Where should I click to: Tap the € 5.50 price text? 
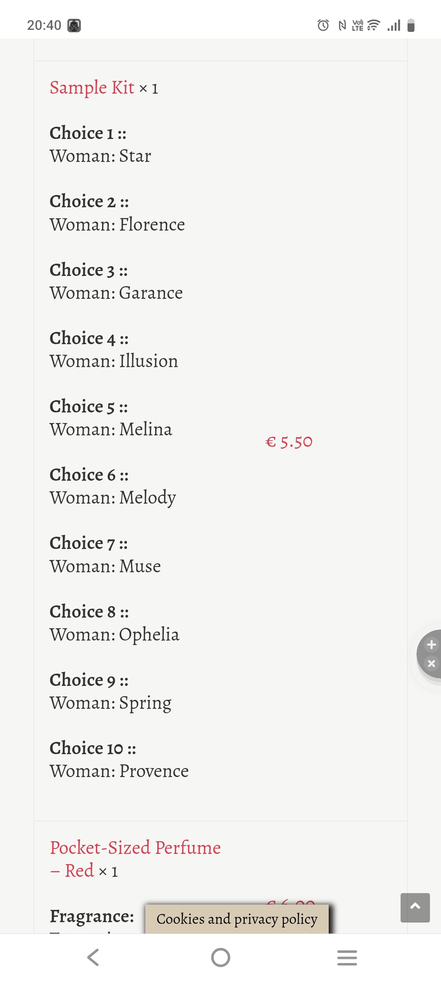289,442
